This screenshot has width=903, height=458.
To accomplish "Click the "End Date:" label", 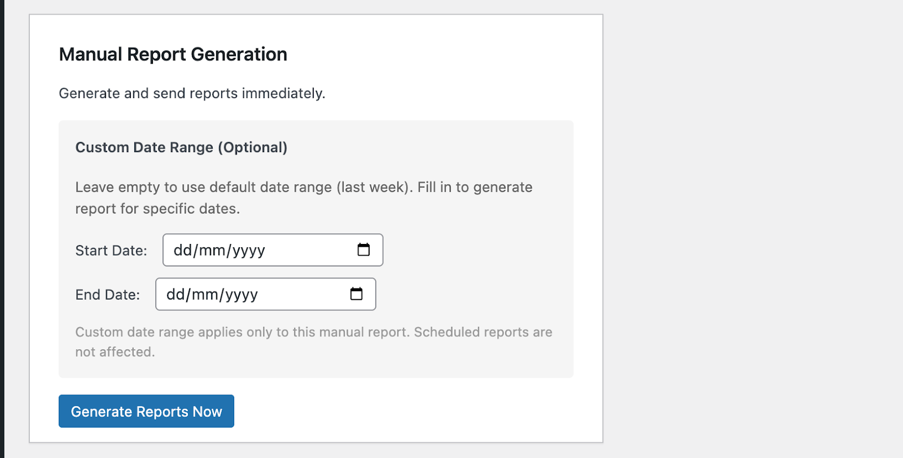I will (x=107, y=295).
